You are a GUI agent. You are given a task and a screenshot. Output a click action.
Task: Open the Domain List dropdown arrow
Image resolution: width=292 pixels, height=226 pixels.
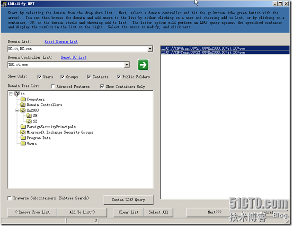150,49
